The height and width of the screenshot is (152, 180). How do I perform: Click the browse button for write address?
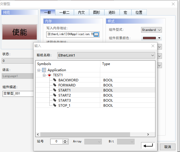tap(96, 34)
